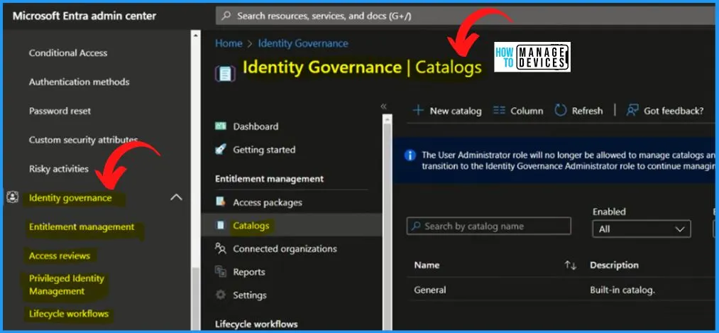Click the Catalogs menu icon
This screenshot has height=333, width=719.
(x=221, y=225)
